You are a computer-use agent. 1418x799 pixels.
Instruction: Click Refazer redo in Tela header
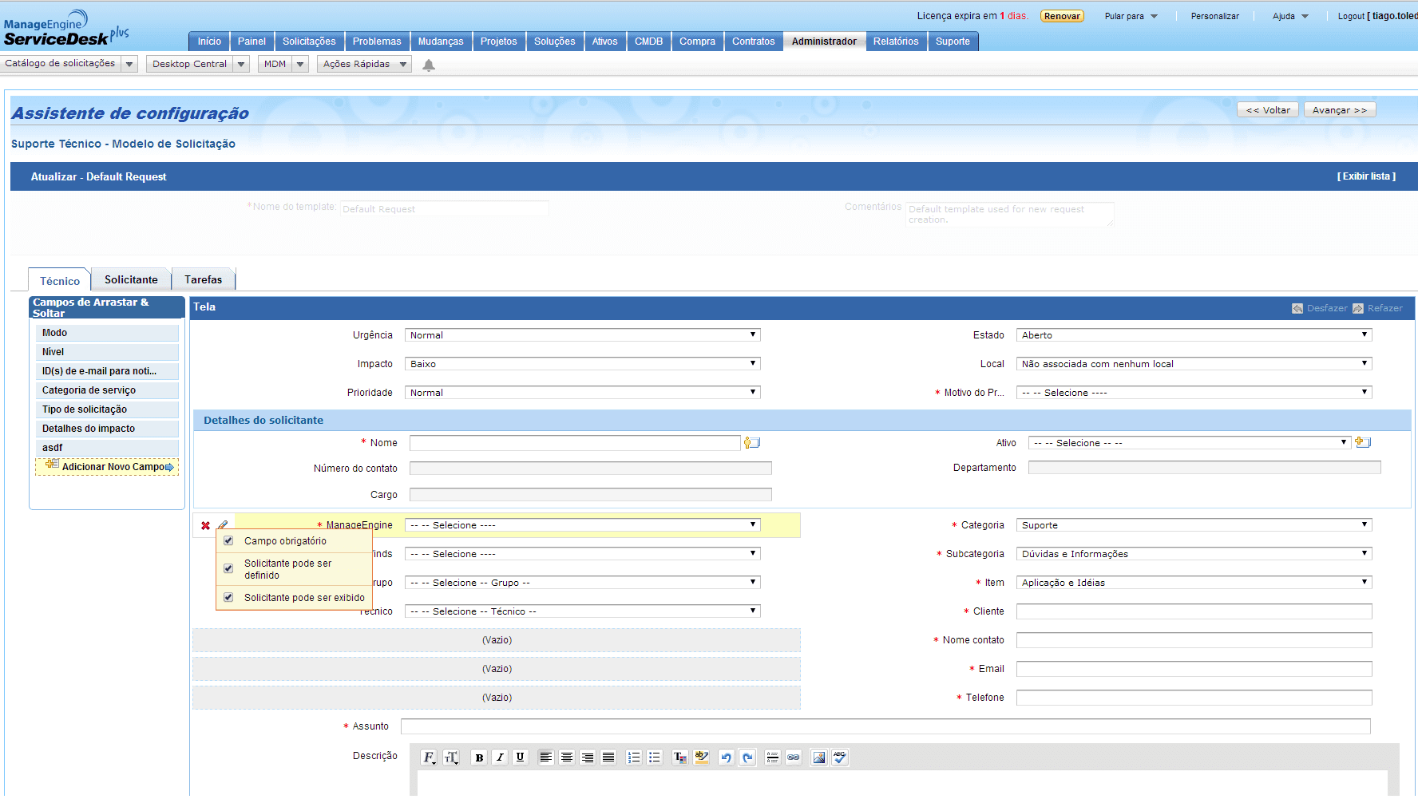pos(1378,308)
